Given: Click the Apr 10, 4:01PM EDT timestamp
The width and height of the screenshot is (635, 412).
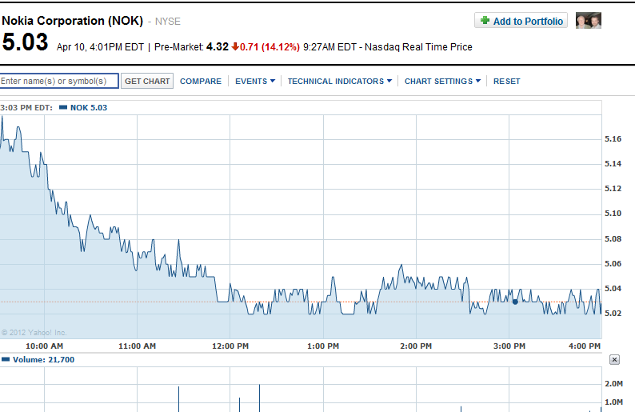Looking at the screenshot, I should (101, 47).
